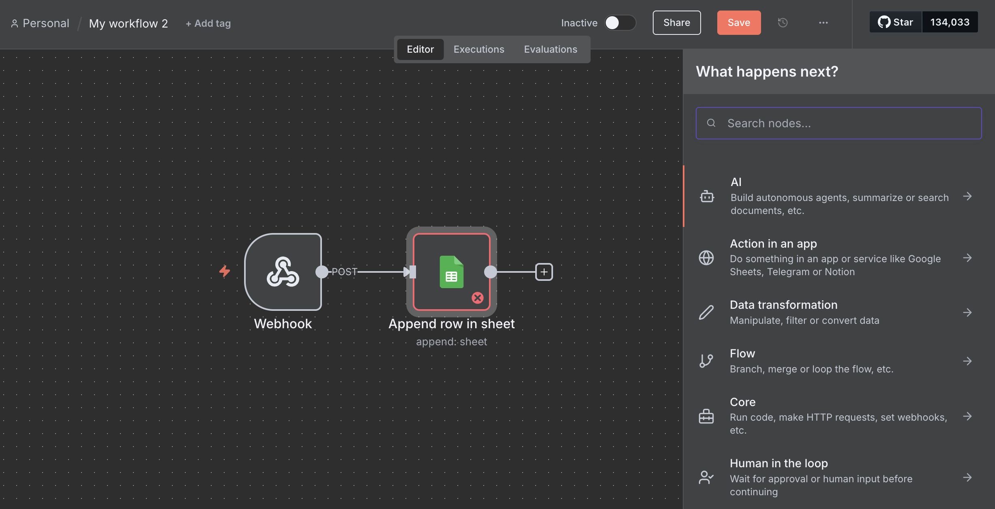This screenshot has width=995, height=509.
Task: Toggle the Inactive workflow switch
Action: pyautogui.click(x=620, y=23)
